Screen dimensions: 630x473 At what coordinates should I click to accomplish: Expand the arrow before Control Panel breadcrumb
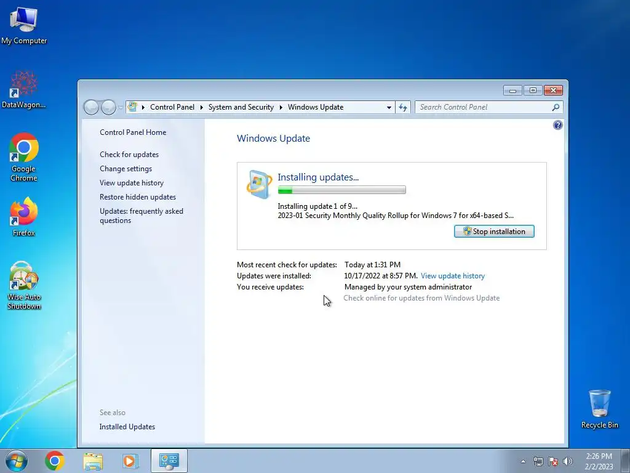coord(143,107)
